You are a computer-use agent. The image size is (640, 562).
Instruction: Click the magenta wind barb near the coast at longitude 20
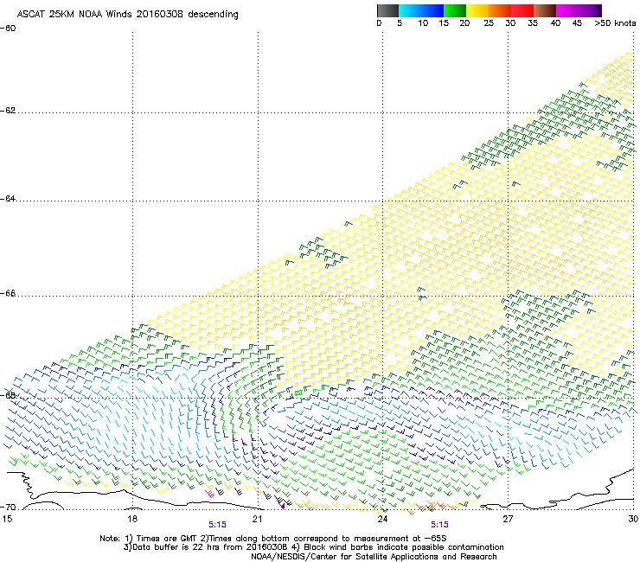210,495
